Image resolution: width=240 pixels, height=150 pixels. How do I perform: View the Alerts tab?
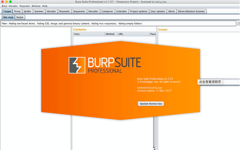pos(171,11)
